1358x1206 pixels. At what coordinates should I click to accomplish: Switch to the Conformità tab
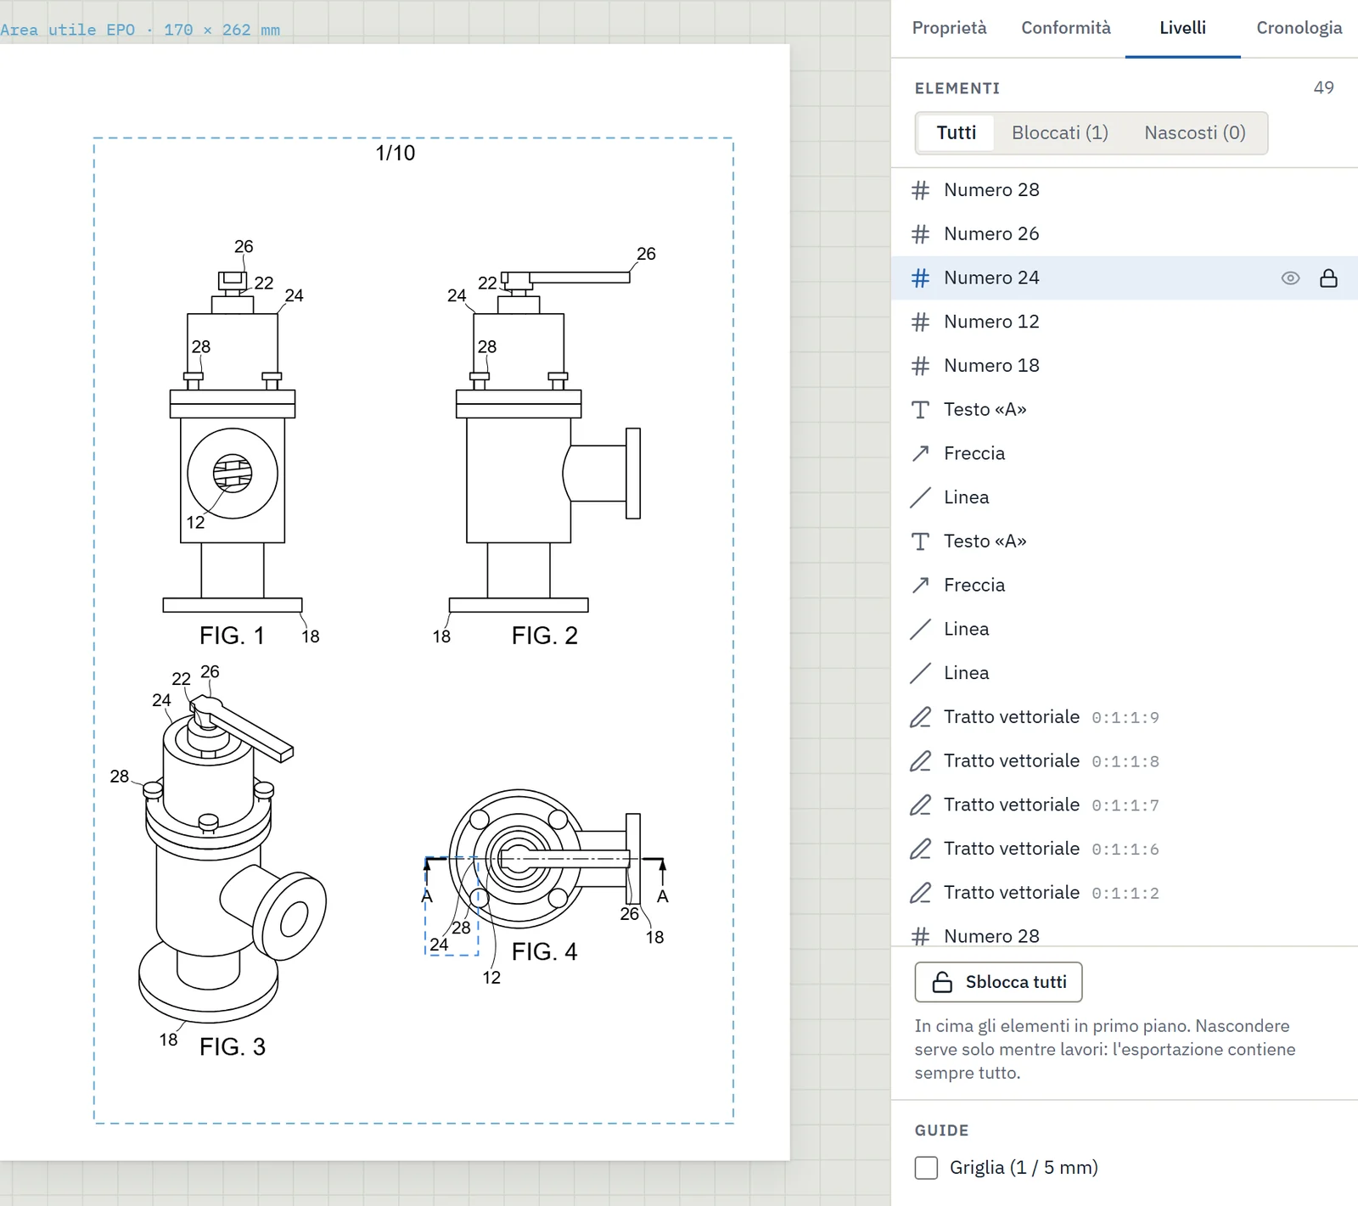pyautogui.click(x=1065, y=28)
